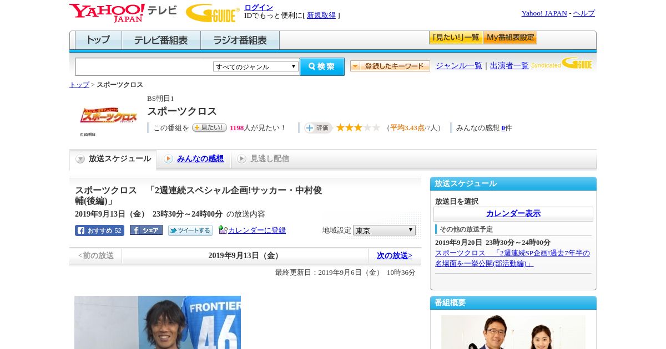Click the カレンダーに登録 link text
Viewport: 666px width, 349px height.
257,230
